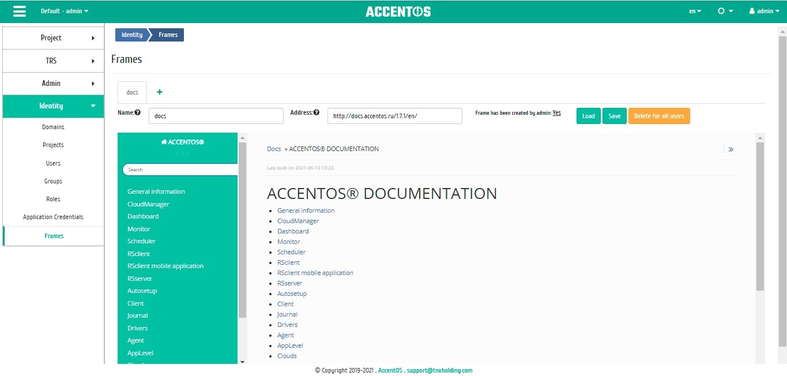
Task: Open RSclient mobile application in docs sidebar
Action: tap(165, 266)
